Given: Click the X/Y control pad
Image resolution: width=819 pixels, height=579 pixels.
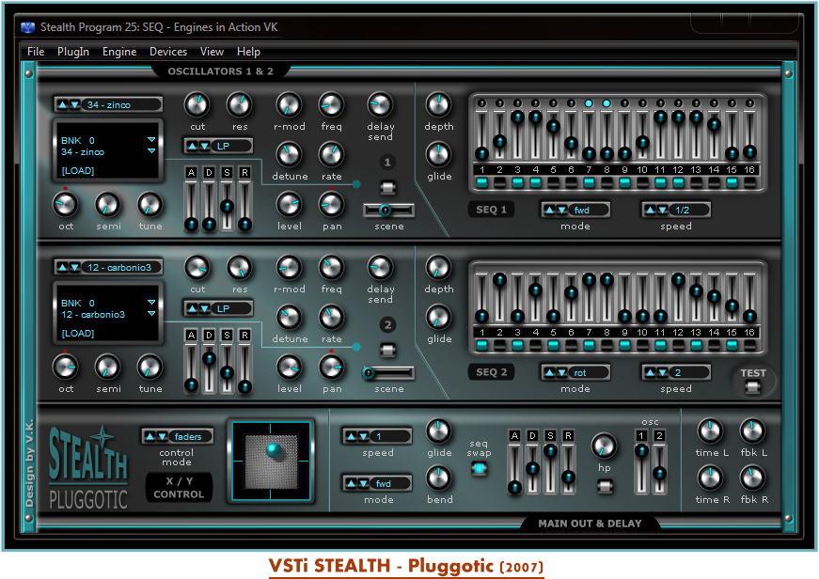Looking at the screenshot, I should coord(273,461).
